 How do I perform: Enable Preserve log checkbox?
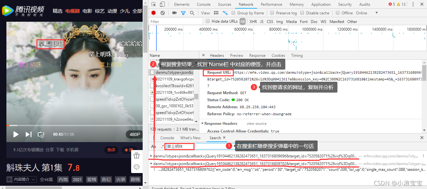point(272,13)
